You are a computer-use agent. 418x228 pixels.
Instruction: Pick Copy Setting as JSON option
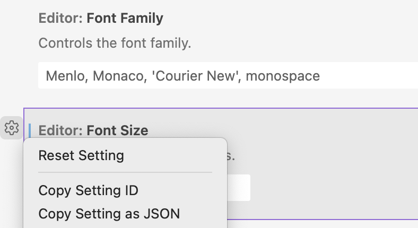click(109, 214)
